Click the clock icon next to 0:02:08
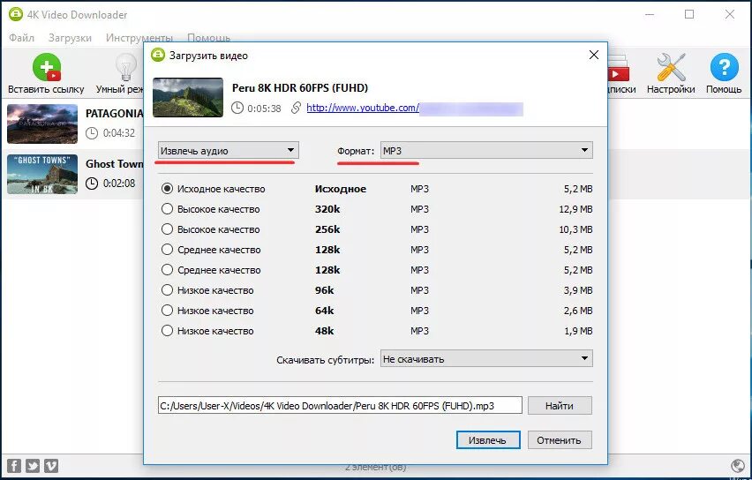 click(x=92, y=184)
